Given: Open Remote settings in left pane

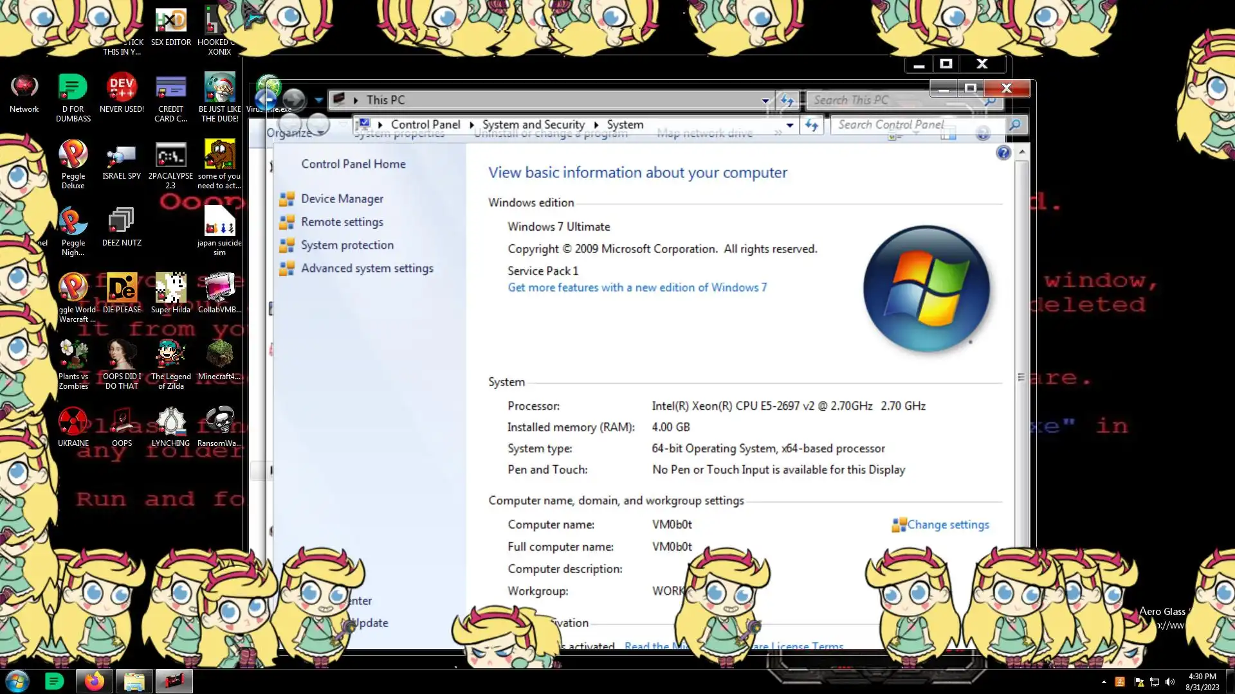Looking at the screenshot, I should 342,222.
